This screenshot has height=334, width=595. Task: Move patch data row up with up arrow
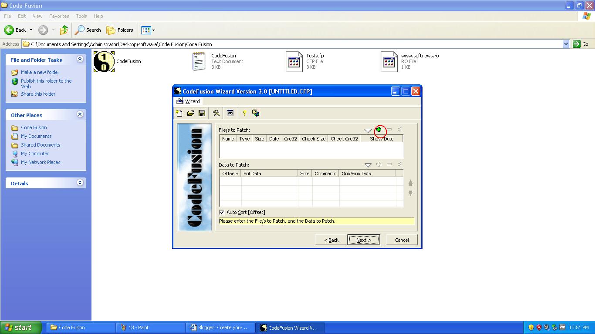pyautogui.click(x=410, y=183)
